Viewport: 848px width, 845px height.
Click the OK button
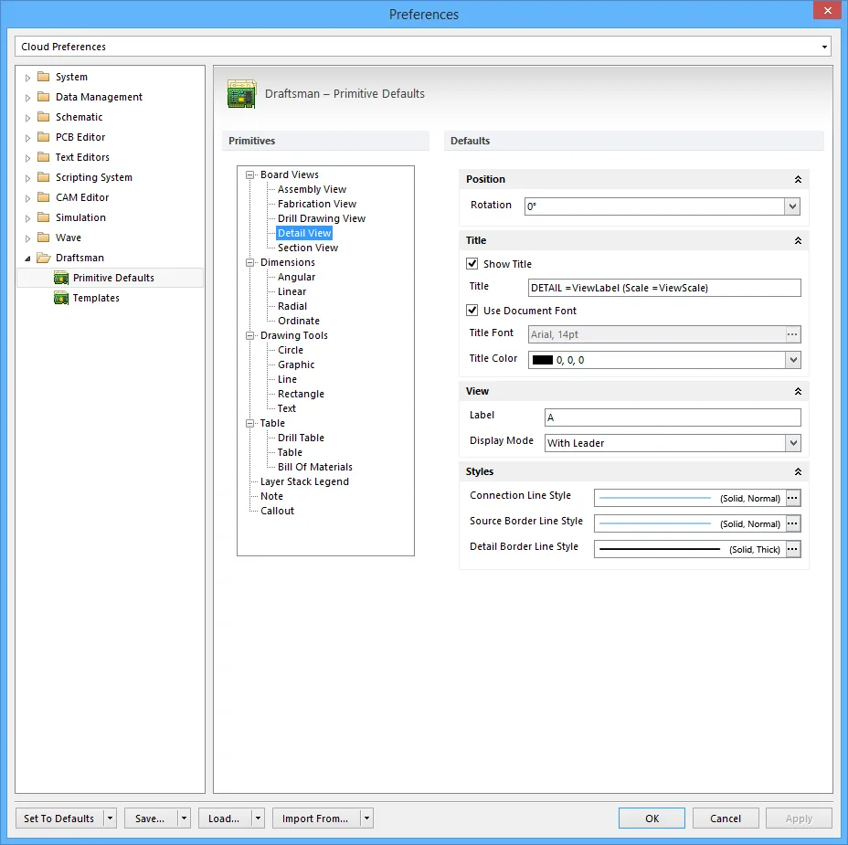coord(652,819)
